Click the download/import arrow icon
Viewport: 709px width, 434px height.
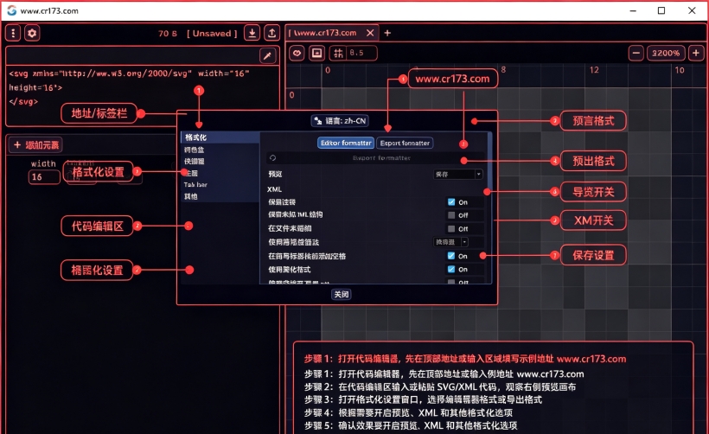tap(252, 33)
